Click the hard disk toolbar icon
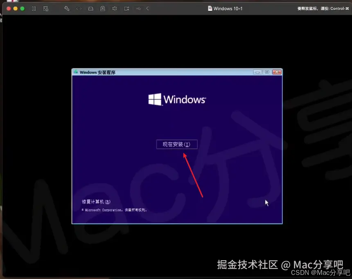Viewport: 352px width, 279px height. (x=90, y=8)
